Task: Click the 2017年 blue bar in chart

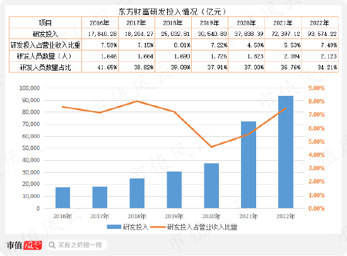Action: pos(100,197)
